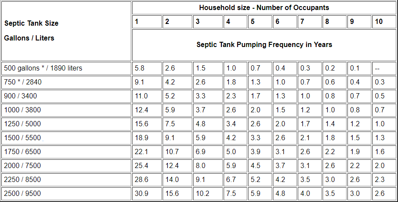398x202 pixels.
Task: Select the '2250 / 8500' row label
Action: 22,179
